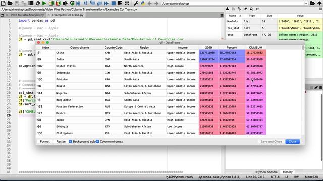Toggle Background color checkbox
Viewport: 323px width, 181px height.
tap(71, 141)
